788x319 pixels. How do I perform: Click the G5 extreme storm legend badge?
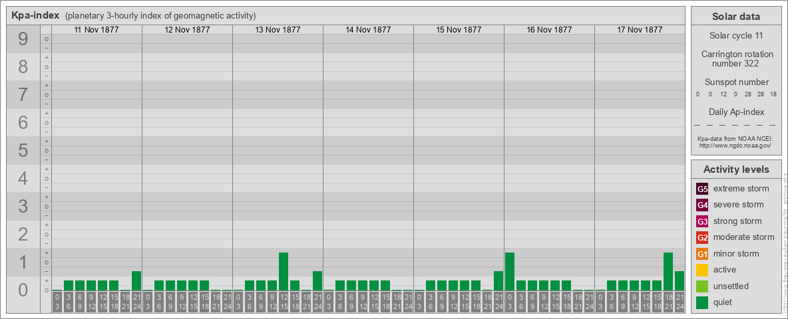pyautogui.click(x=702, y=189)
